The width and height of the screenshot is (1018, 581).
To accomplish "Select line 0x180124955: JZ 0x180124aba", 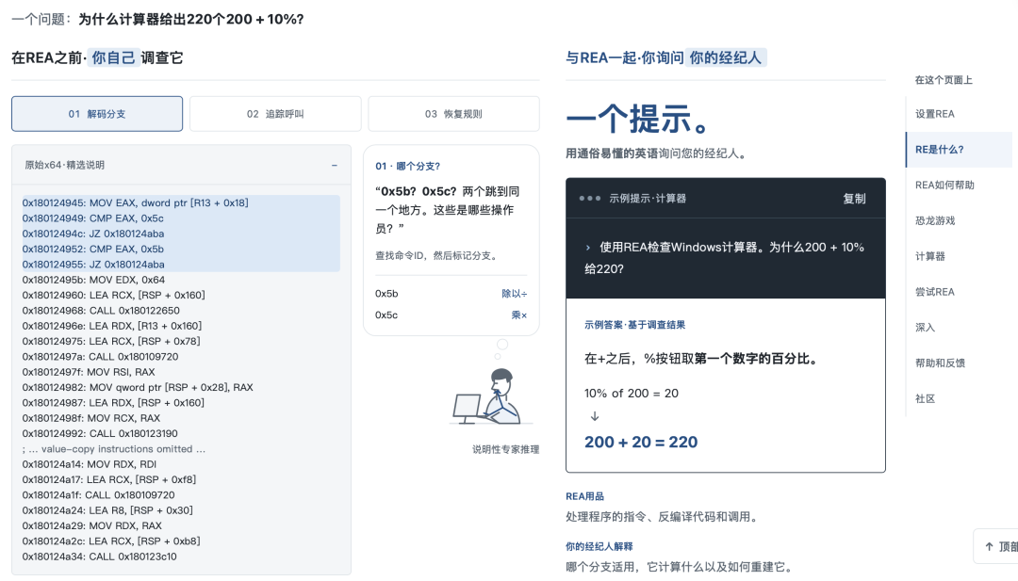I will pyautogui.click(x=92, y=265).
